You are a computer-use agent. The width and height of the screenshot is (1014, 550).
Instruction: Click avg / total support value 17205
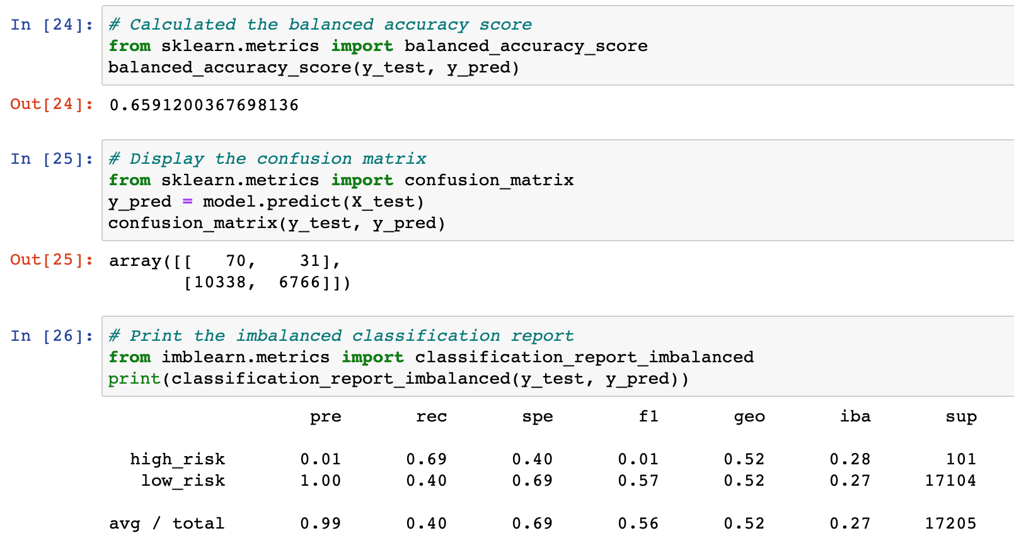coord(950,524)
